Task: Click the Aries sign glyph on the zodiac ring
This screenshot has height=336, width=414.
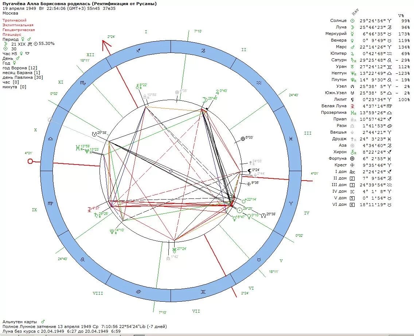Action: pyautogui.click(x=291, y=204)
